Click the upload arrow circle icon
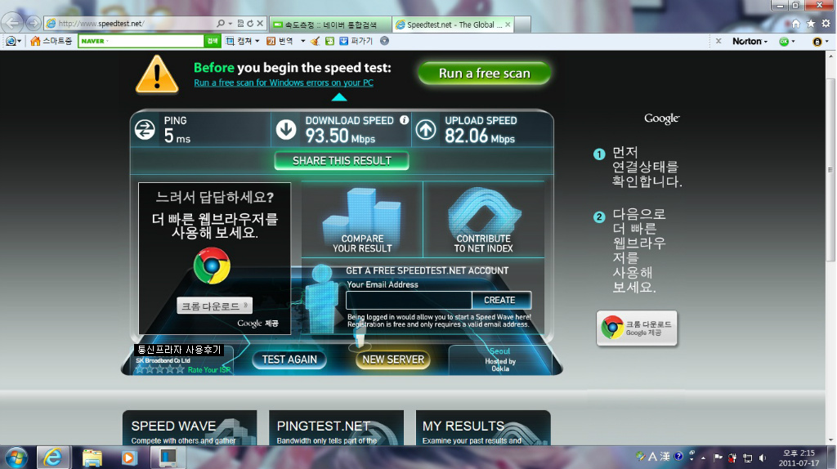 pos(426,130)
